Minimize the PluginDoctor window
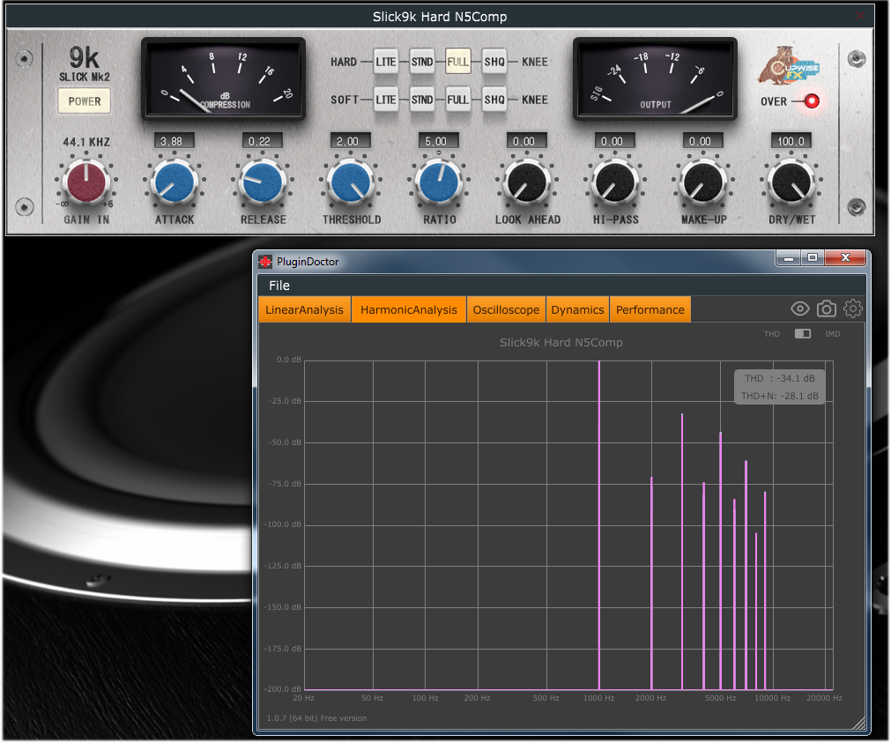Screen dimensions: 891x743 (788, 258)
